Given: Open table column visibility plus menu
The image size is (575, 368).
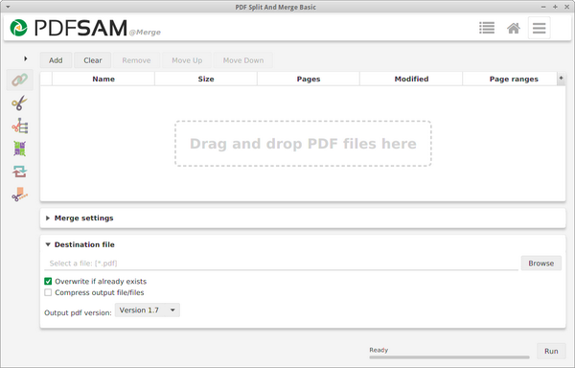Looking at the screenshot, I should [561, 78].
